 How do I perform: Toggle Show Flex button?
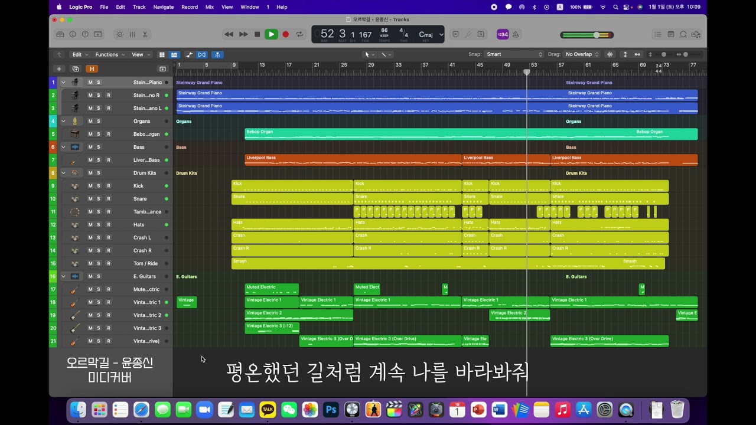202,54
